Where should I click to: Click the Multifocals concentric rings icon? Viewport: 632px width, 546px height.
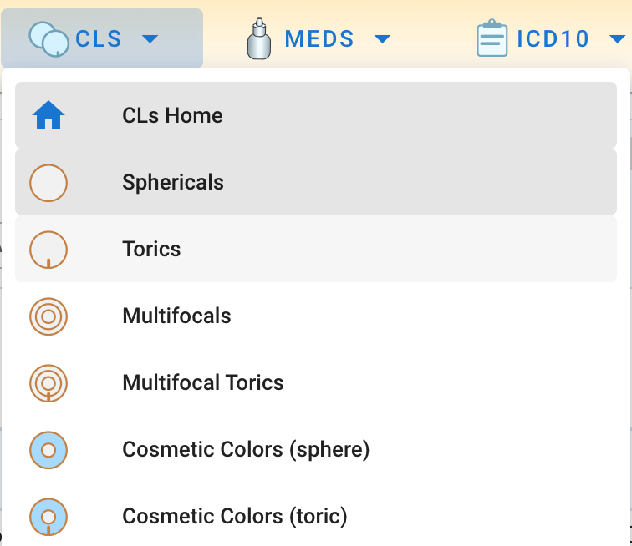coord(48,316)
